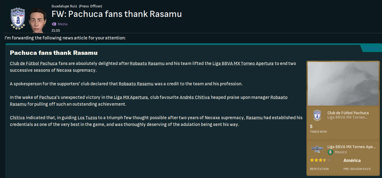Open the Liga MX Apertura link in the third paragraph
382x178 pixels.
pos(131,97)
